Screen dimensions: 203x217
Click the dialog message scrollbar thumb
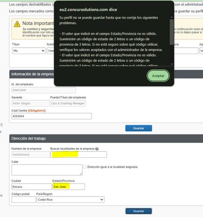pos(172,32)
